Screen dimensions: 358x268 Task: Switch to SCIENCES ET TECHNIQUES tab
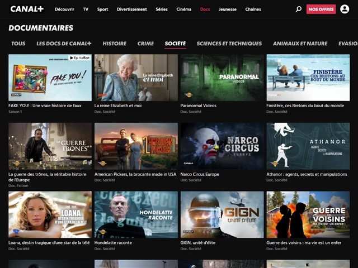[x=229, y=44]
